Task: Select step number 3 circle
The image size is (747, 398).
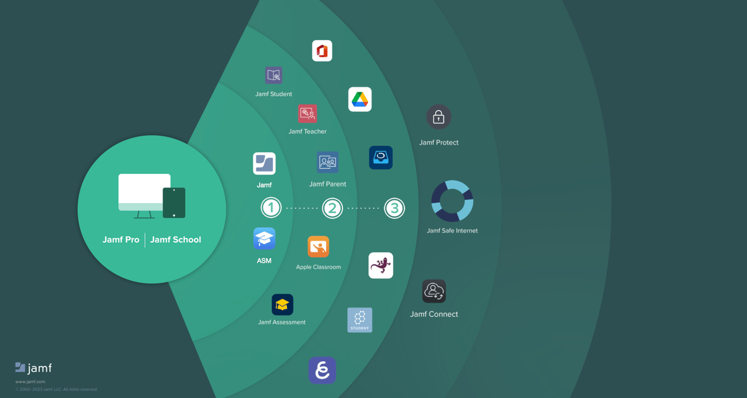Action: pyautogui.click(x=394, y=208)
